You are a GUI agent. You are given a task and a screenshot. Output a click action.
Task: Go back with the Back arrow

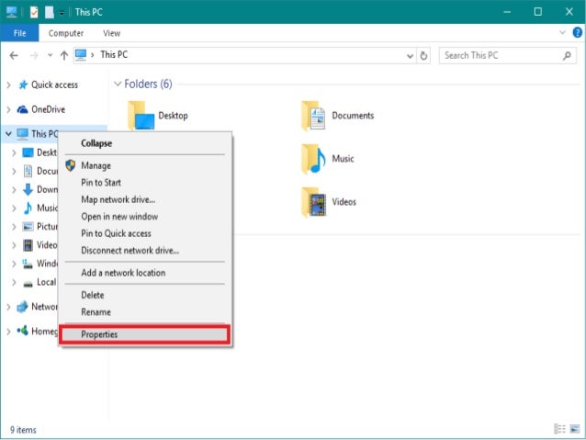click(14, 56)
